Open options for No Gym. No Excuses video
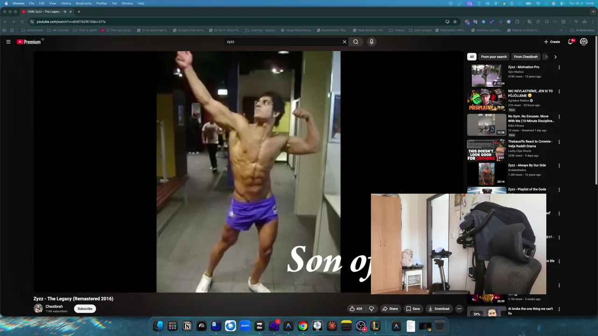The width and height of the screenshot is (598, 336). 559,117
